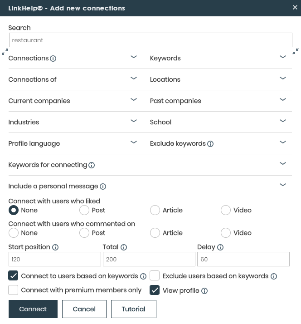Viewport: 301px width, 324px height.
Task: Click the collapse arrows icon at top right
Action: 296,51
